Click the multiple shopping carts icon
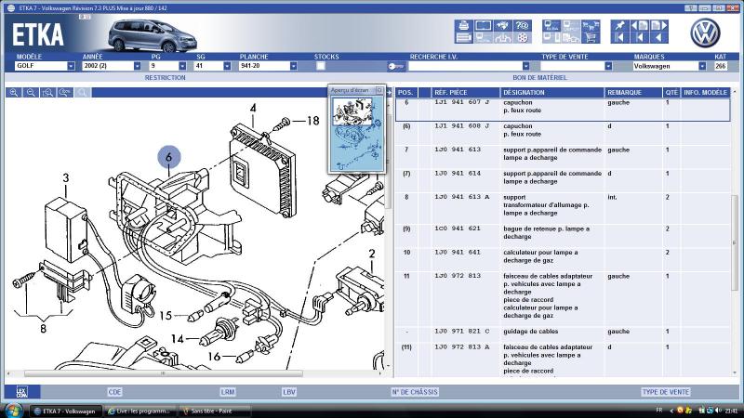The width and height of the screenshot is (744, 418). click(x=591, y=26)
